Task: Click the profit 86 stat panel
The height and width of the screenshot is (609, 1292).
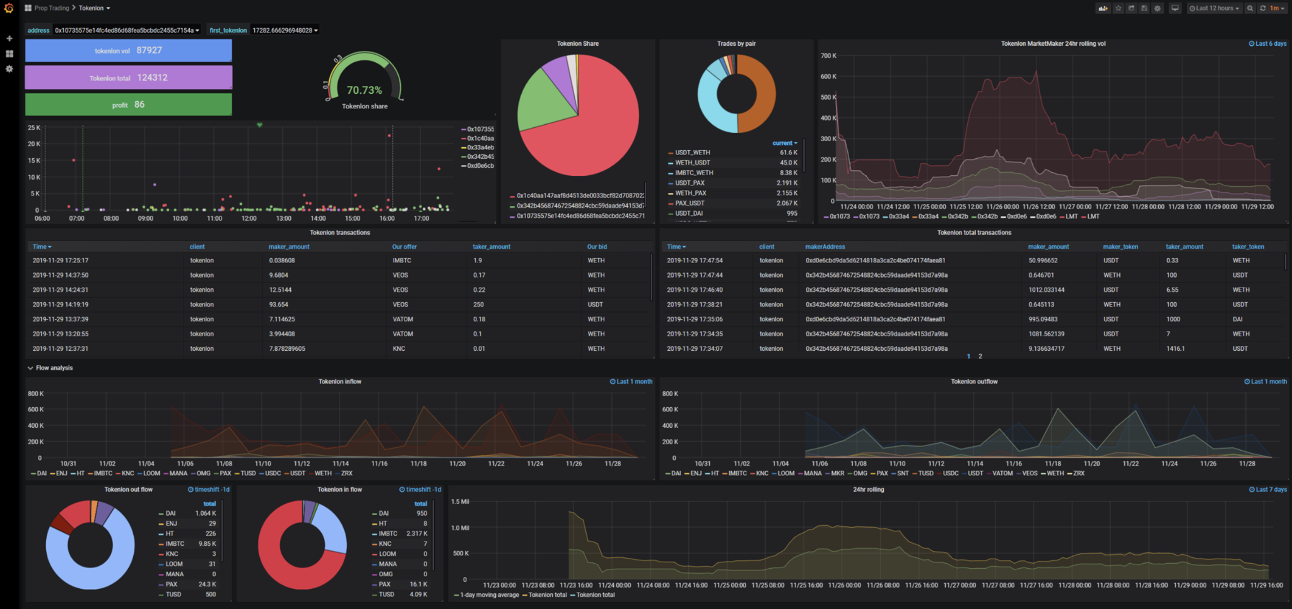Action: pyautogui.click(x=128, y=105)
